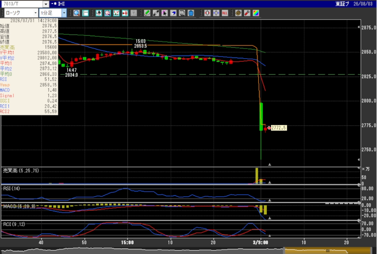Click the 高値 2877.5 row in info box

[29, 31]
